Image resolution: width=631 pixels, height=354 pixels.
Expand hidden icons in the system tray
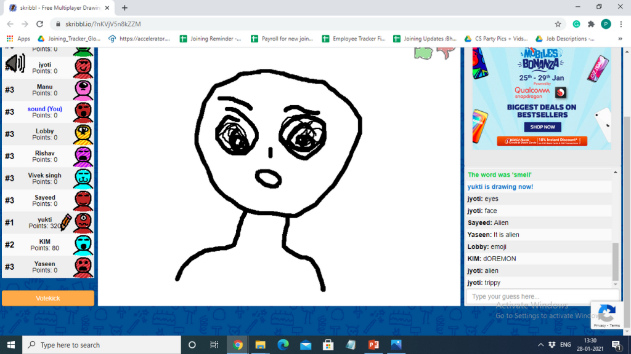(540, 345)
